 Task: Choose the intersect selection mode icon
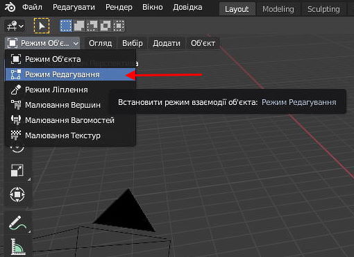[119, 26]
